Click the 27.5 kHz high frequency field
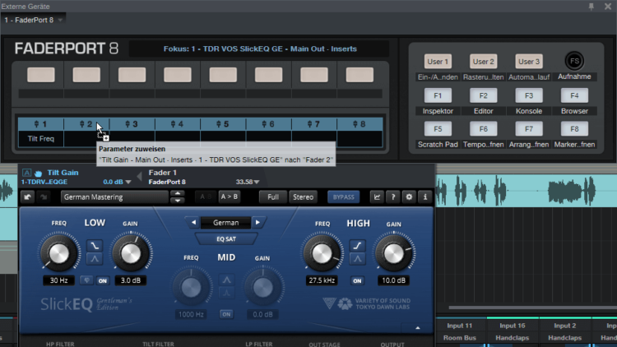The image size is (617, 347). click(x=322, y=280)
